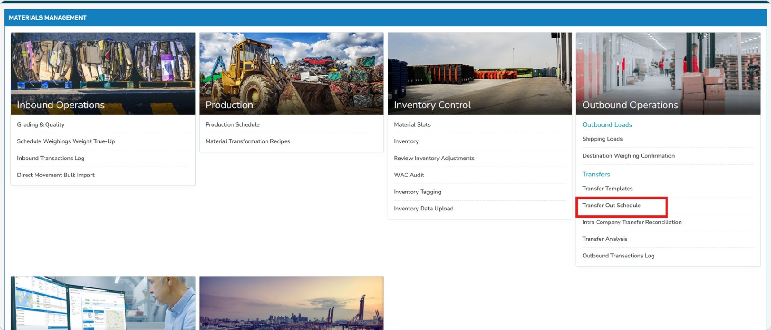Click the Production card image
Screen dimensions: 771x330
[292, 73]
